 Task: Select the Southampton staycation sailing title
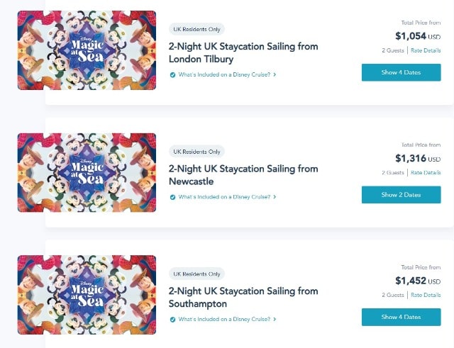pyautogui.click(x=243, y=298)
